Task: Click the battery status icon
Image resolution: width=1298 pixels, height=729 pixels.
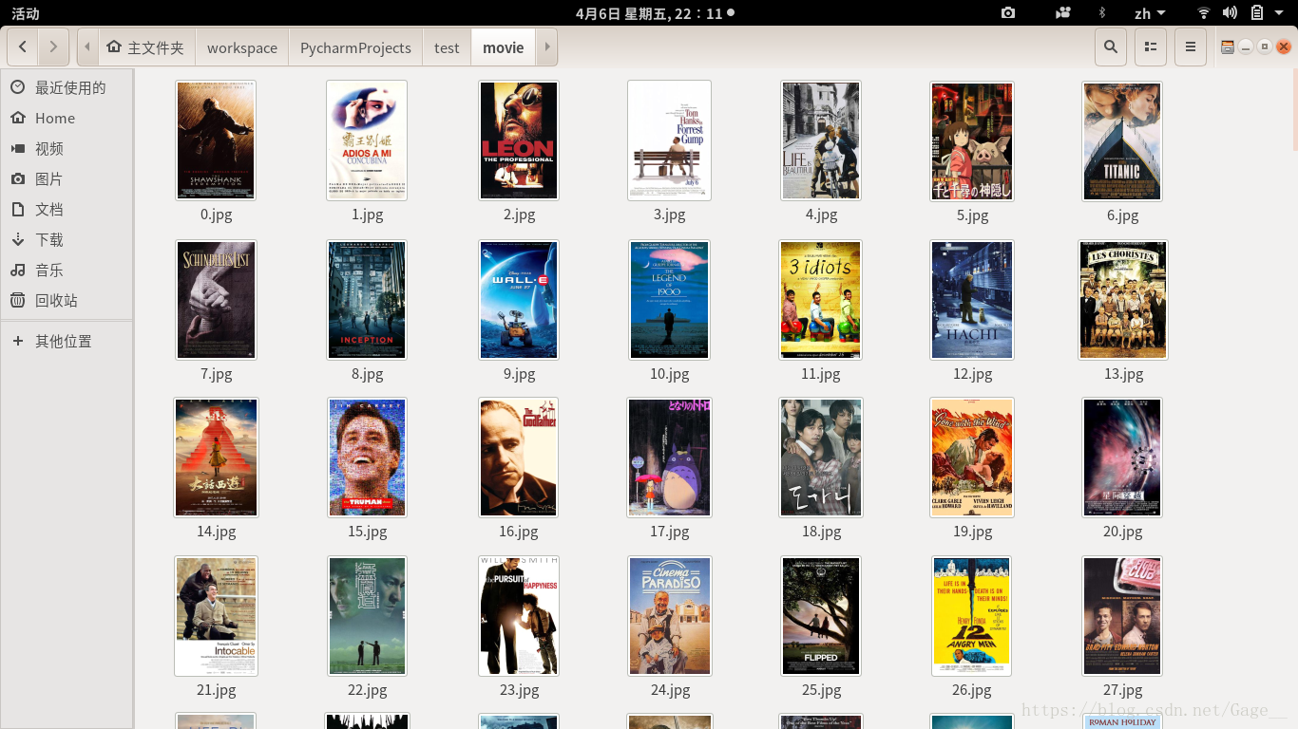Action: pyautogui.click(x=1256, y=13)
